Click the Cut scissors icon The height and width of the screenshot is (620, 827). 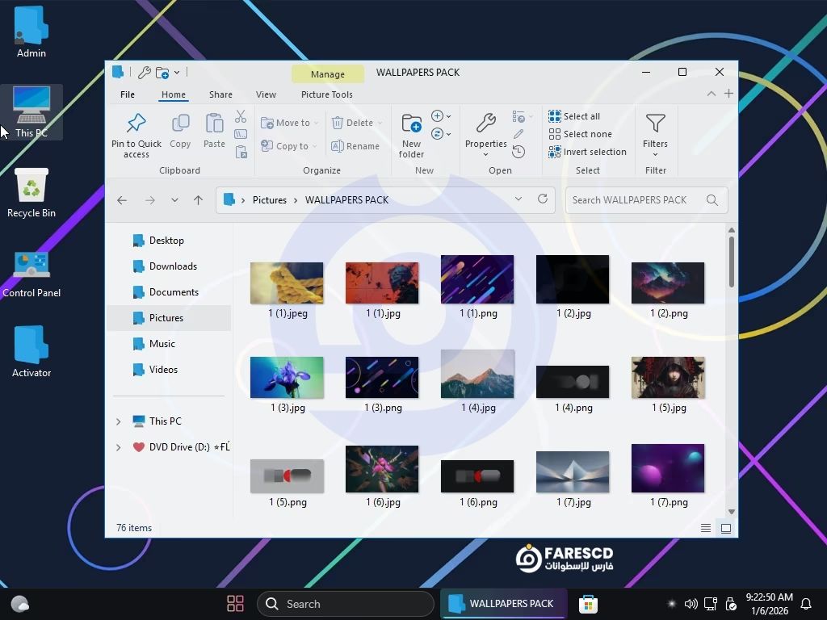click(x=241, y=117)
